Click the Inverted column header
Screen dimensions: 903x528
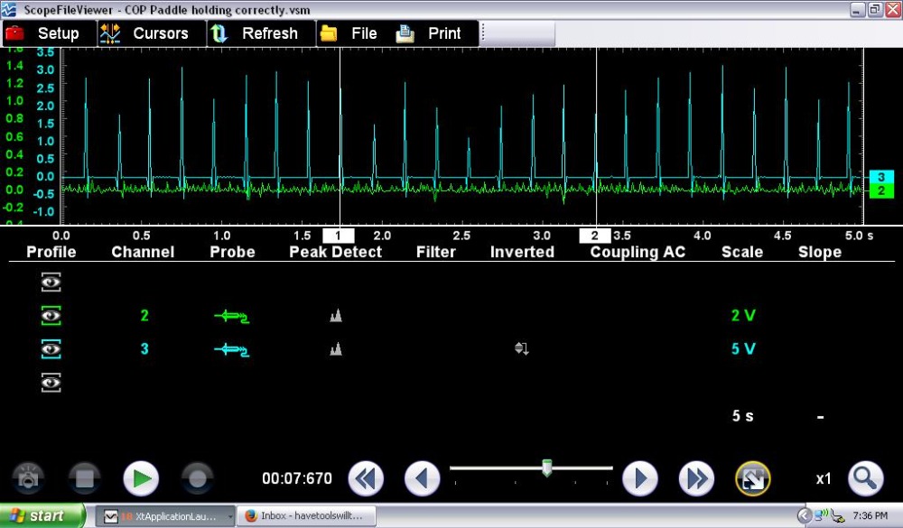[x=522, y=252]
